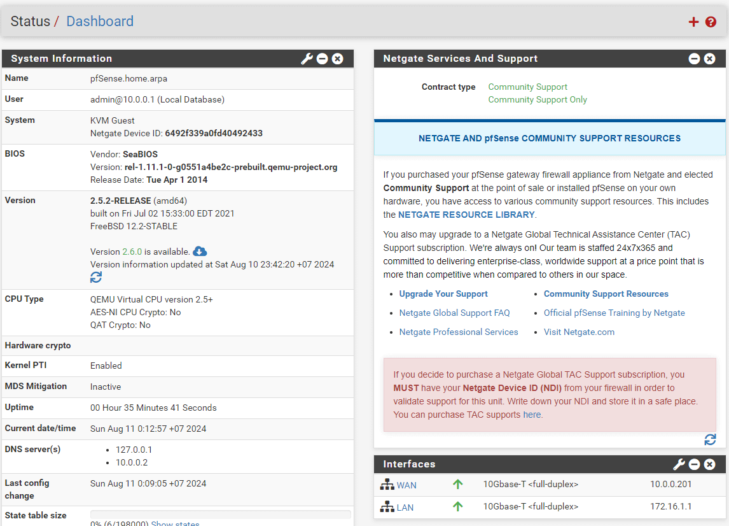
Task: Click NETGATE AND pfSense COMMUNITY SUPPORT RESOURCES banner
Action: pos(550,138)
